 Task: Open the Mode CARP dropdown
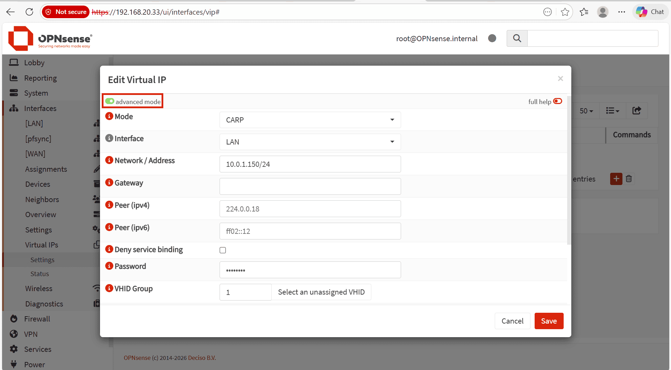(x=310, y=120)
